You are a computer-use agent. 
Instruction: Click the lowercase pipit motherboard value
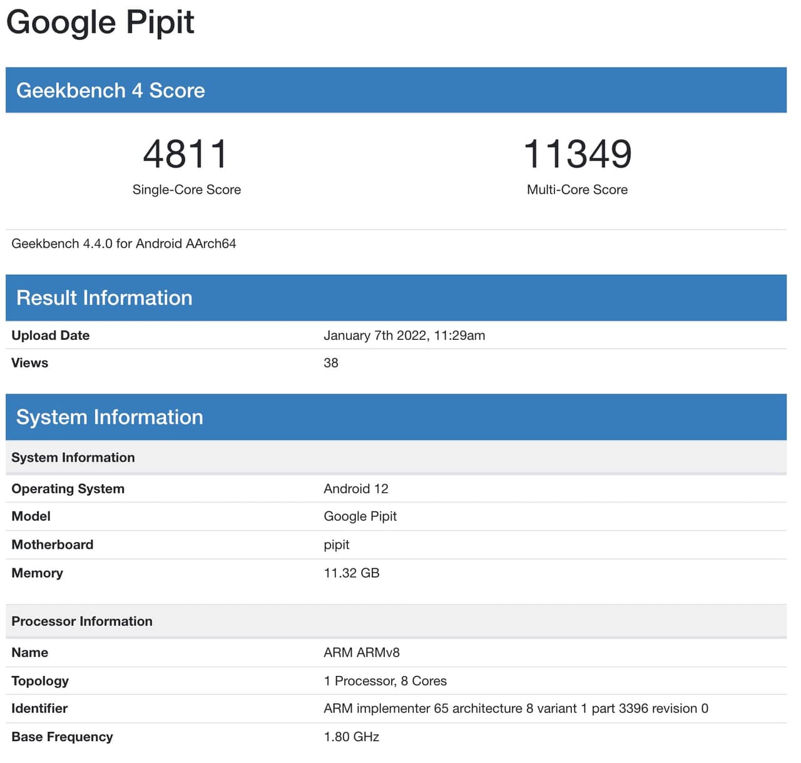point(337,545)
